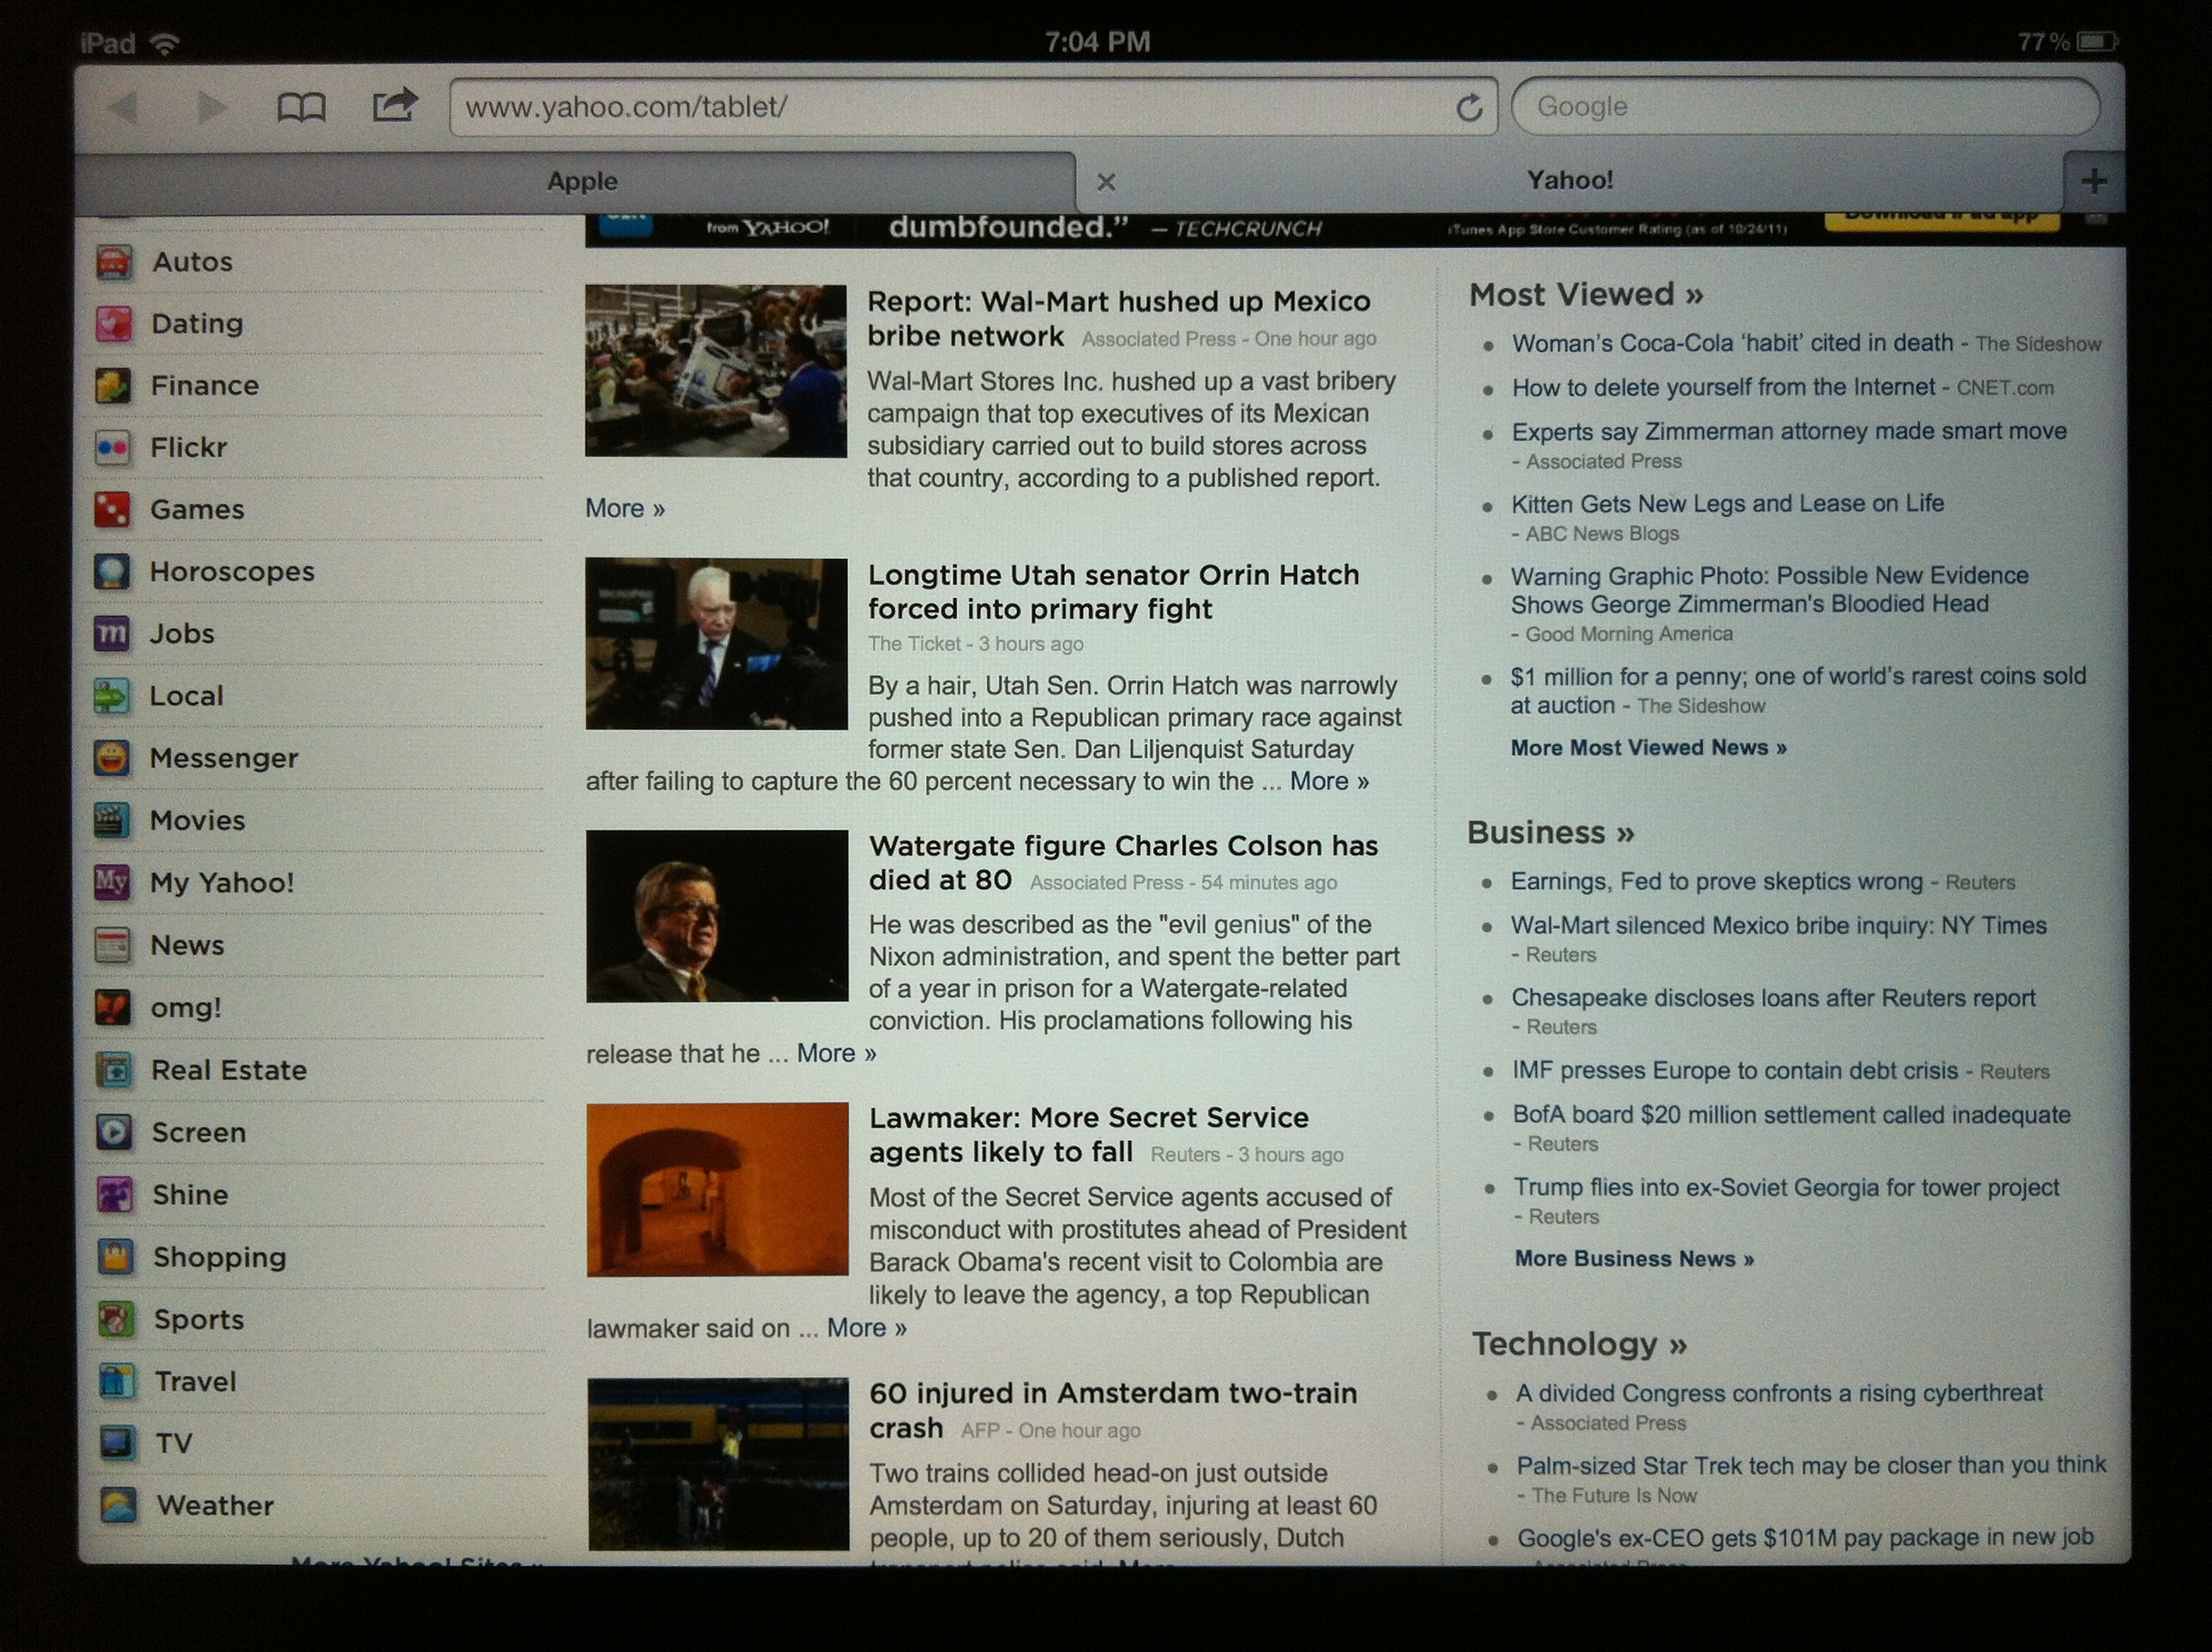Close the Yahoo! tab with its X
The height and width of the screenshot is (1652, 2212).
coord(1105,182)
